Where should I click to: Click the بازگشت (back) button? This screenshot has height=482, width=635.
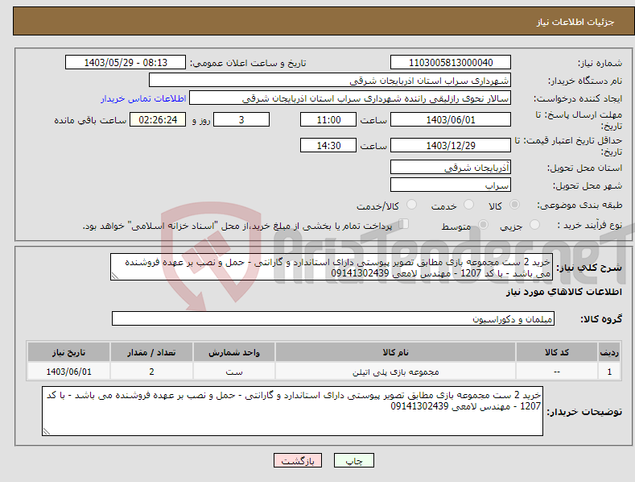click(298, 460)
